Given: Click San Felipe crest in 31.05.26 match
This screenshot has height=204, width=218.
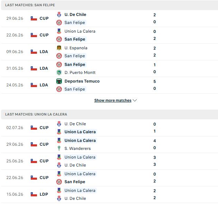Looking at the screenshot, I should coord(59,65).
